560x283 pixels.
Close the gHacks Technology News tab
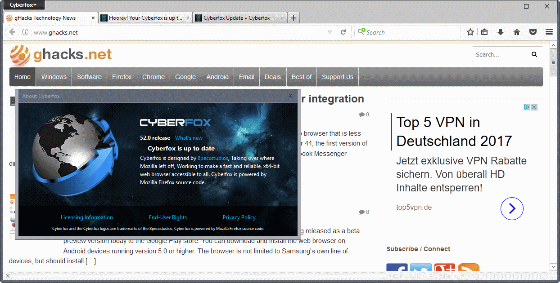pyautogui.click(x=93, y=18)
